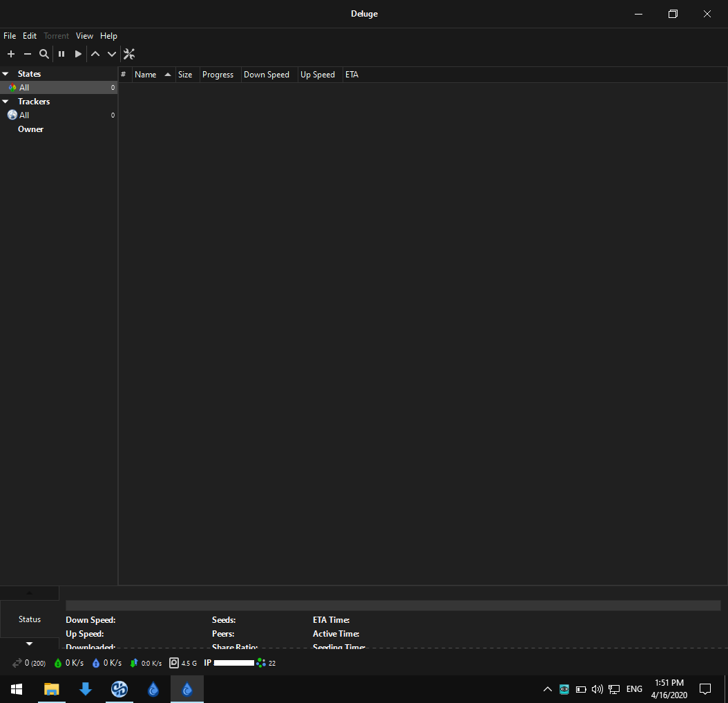
Task: Sort by the Up Speed column header
Action: tap(320, 75)
